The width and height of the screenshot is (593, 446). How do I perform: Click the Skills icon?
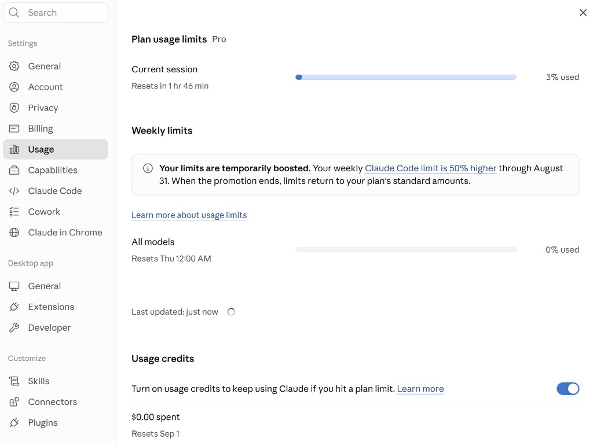14,381
